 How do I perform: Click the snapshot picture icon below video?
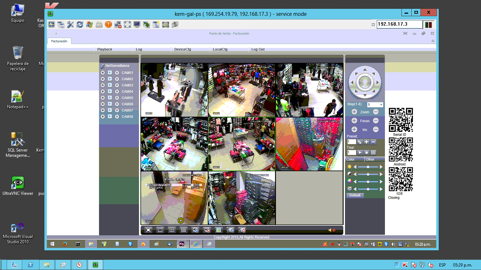(x=218, y=230)
